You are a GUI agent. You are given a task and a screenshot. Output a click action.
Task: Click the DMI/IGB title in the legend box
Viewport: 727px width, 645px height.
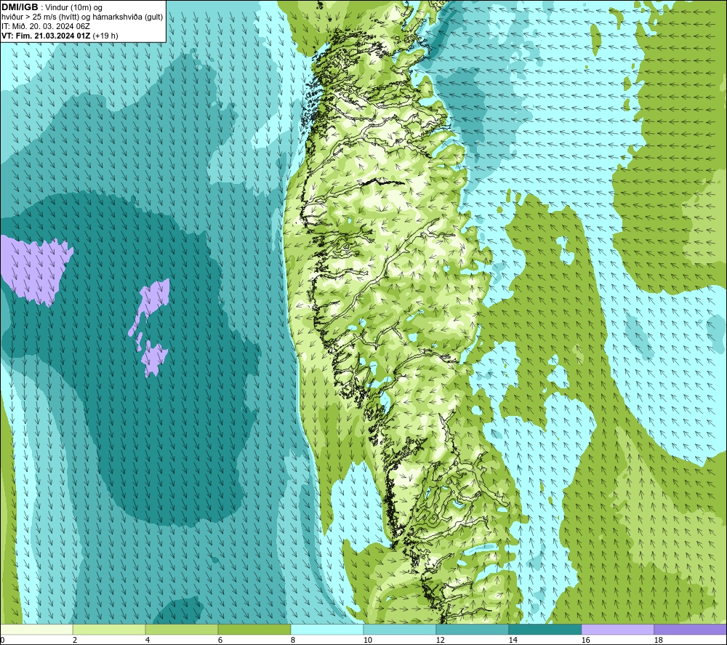pyautogui.click(x=20, y=7)
